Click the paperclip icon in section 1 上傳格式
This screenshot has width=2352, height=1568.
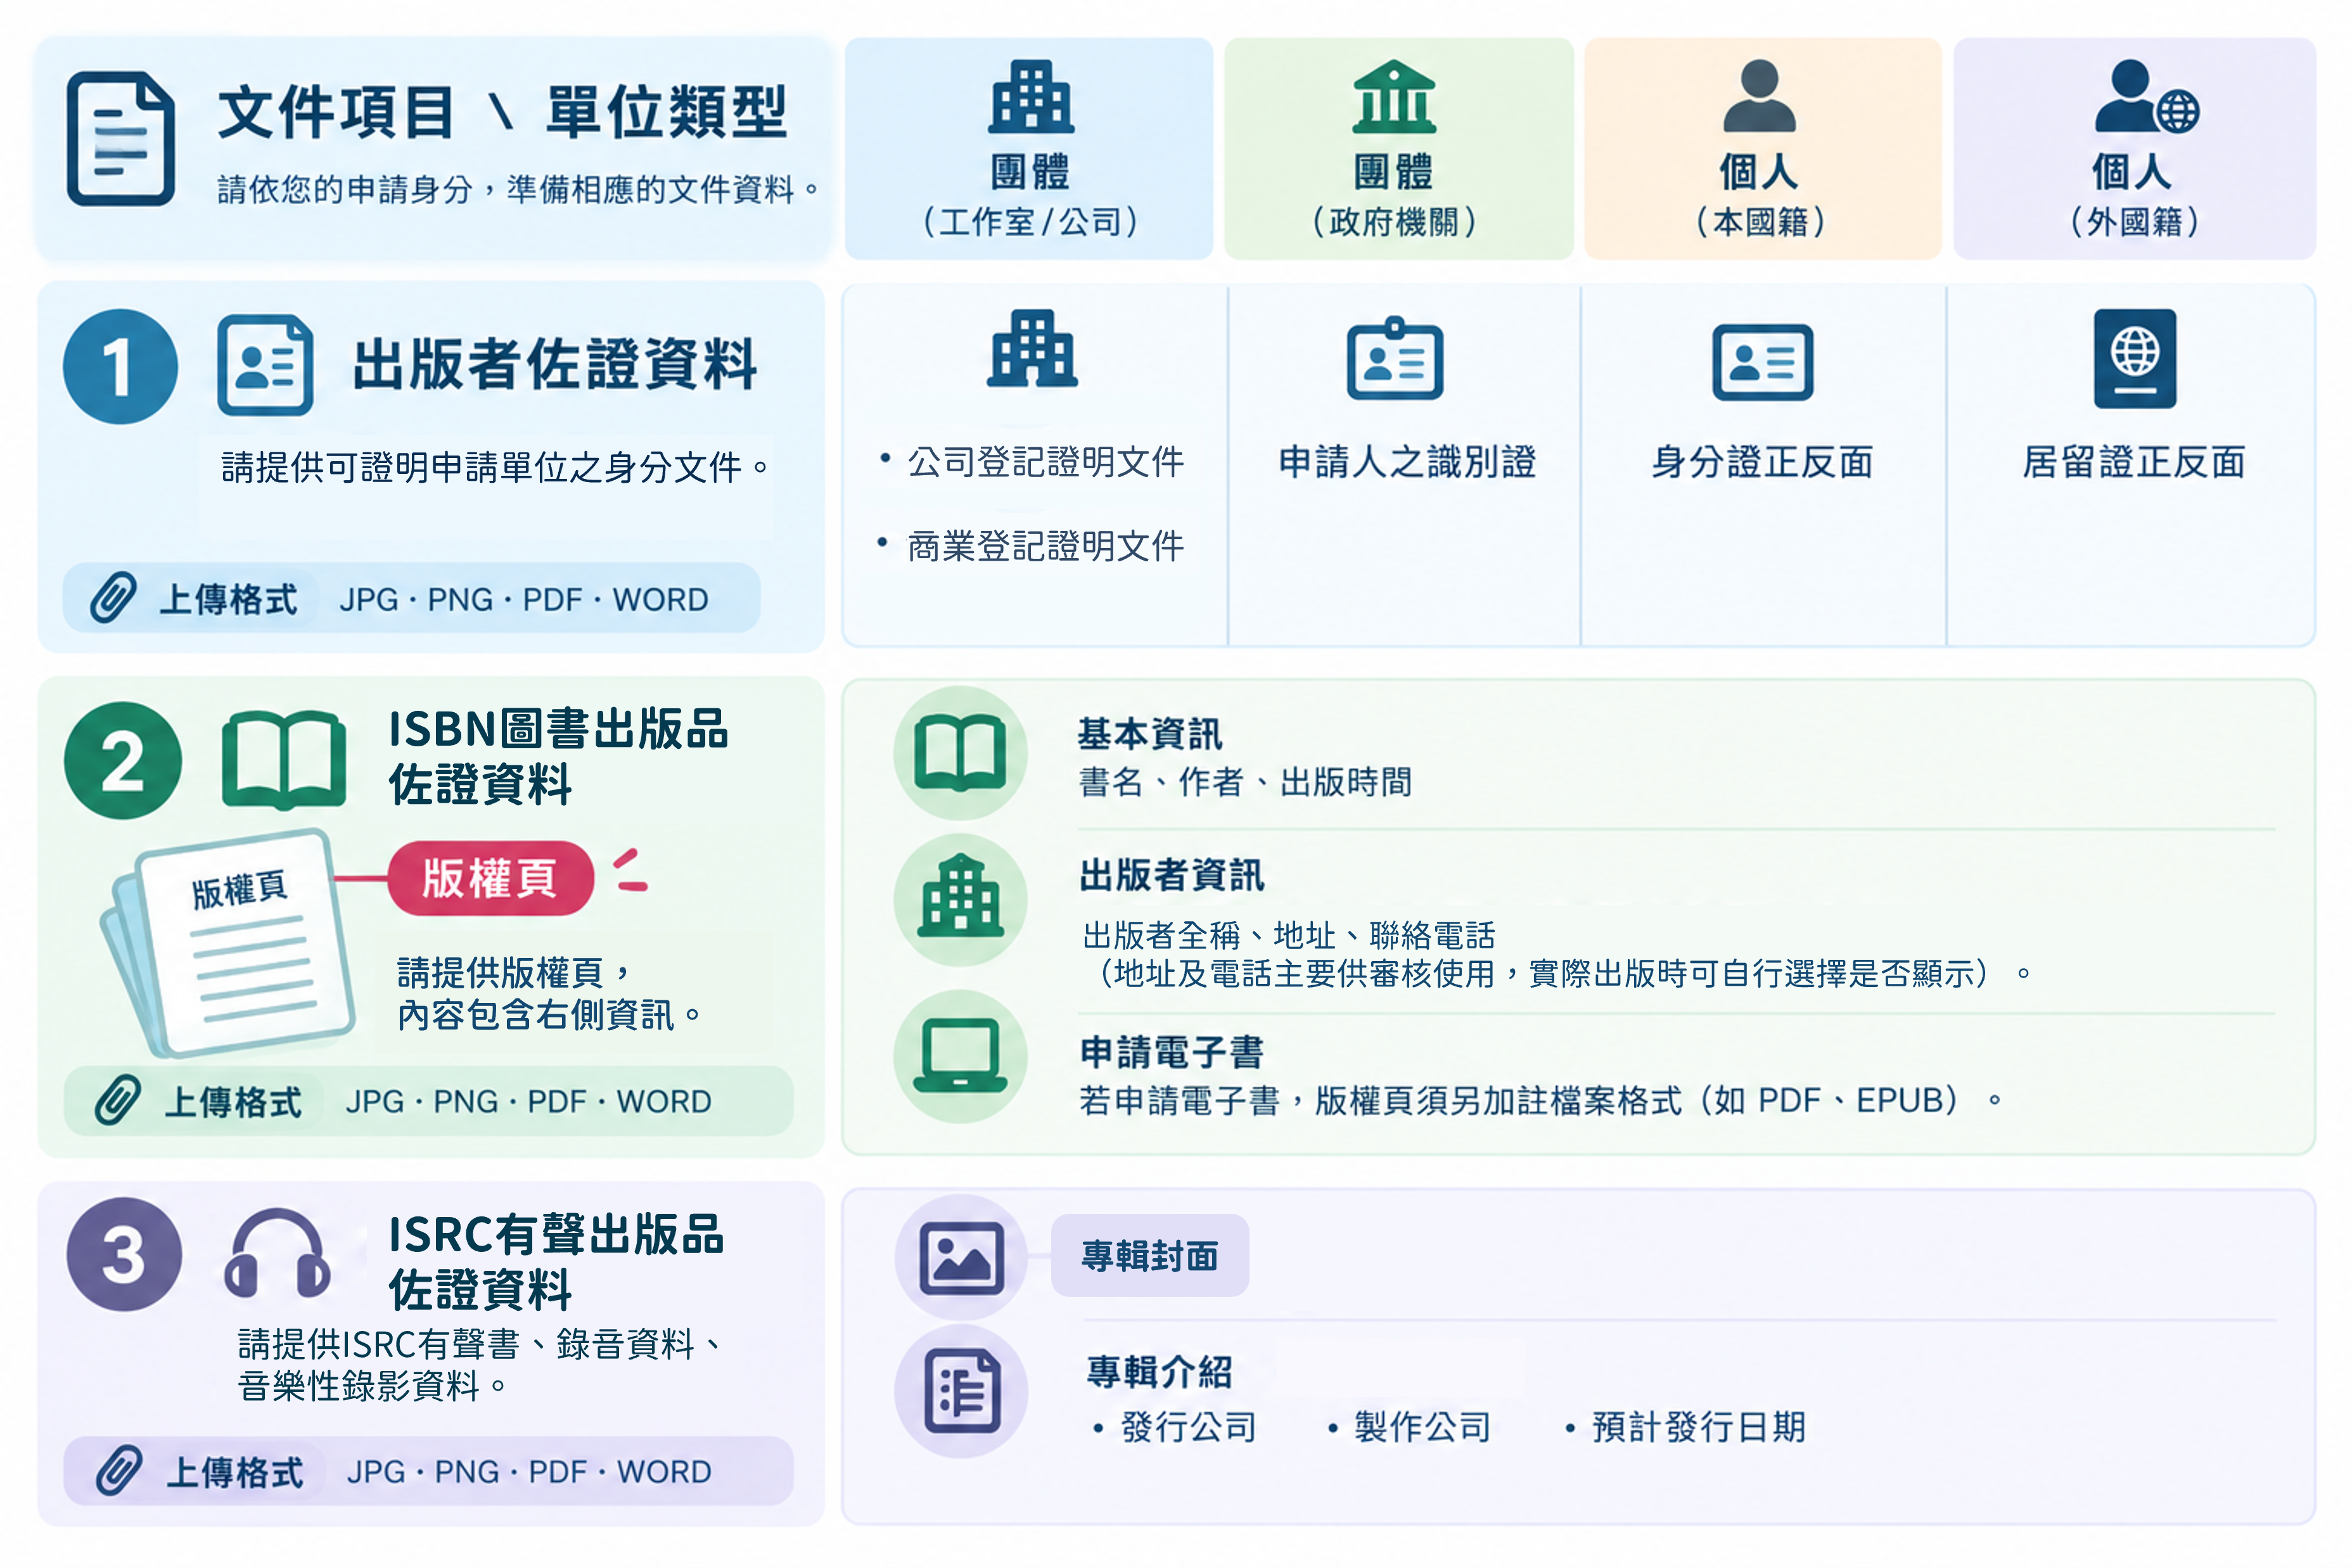[113, 598]
